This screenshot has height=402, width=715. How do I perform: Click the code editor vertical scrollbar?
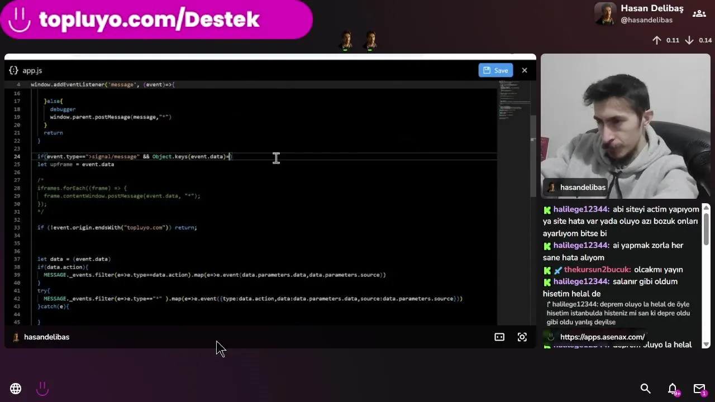coord(533,156)
